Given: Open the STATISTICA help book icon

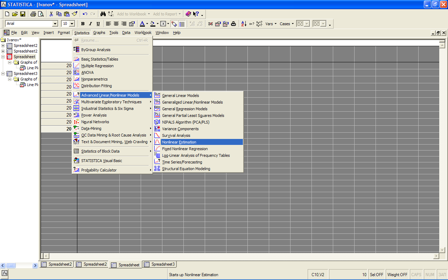Looking at the screenshot, I should 188,14.
